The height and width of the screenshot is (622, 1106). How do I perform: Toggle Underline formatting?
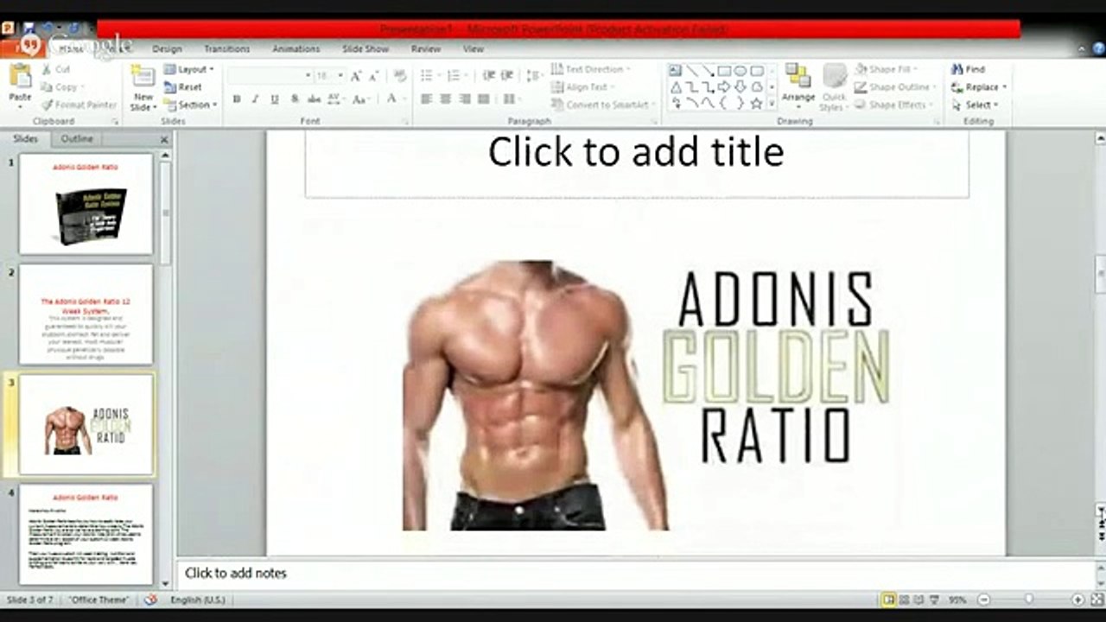275,99
